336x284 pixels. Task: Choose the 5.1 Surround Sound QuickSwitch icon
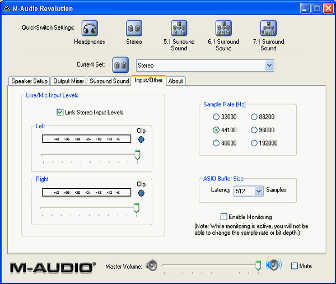pyautogui.click(x=179, y=29)
